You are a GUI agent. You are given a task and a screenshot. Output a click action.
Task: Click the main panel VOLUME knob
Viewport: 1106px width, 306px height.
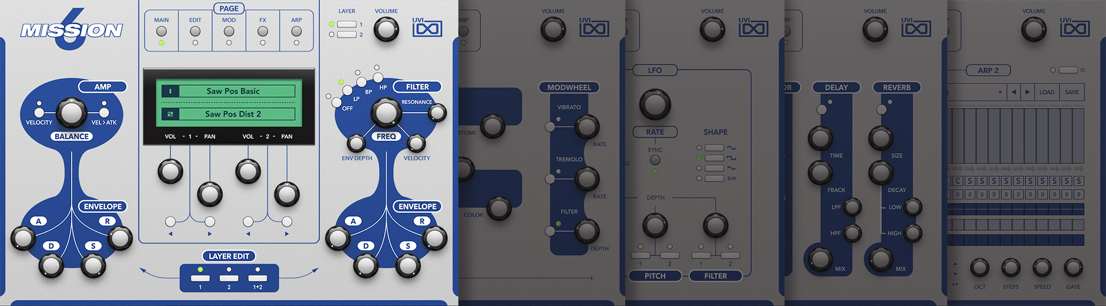point(386,29)
